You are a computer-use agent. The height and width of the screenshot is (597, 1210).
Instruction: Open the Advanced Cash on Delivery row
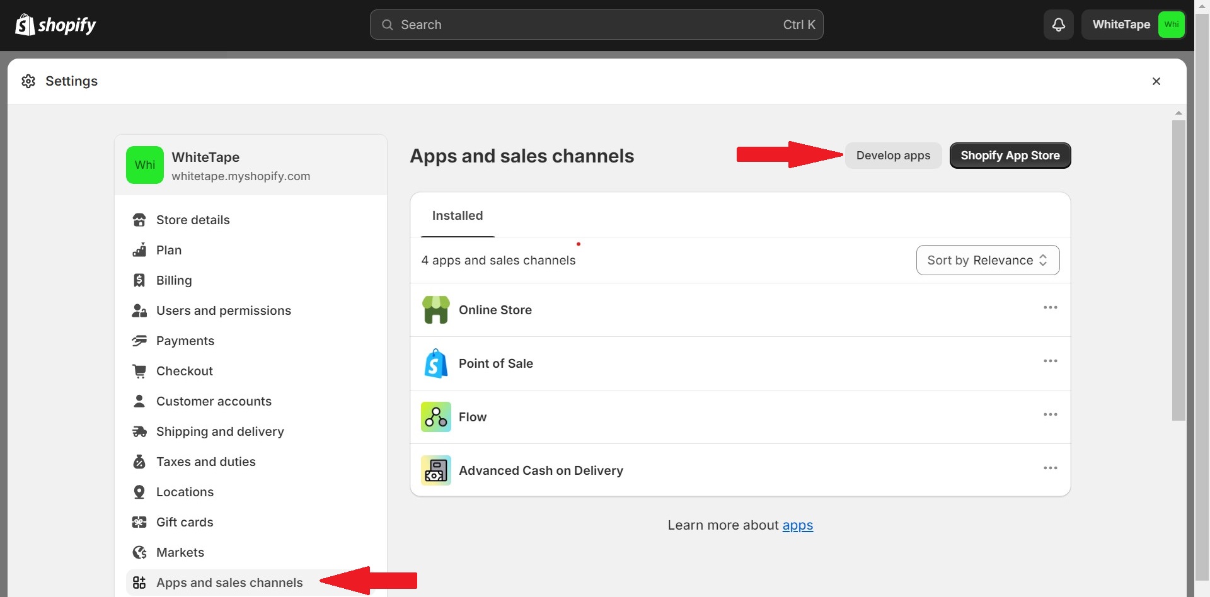pos(740,470)
